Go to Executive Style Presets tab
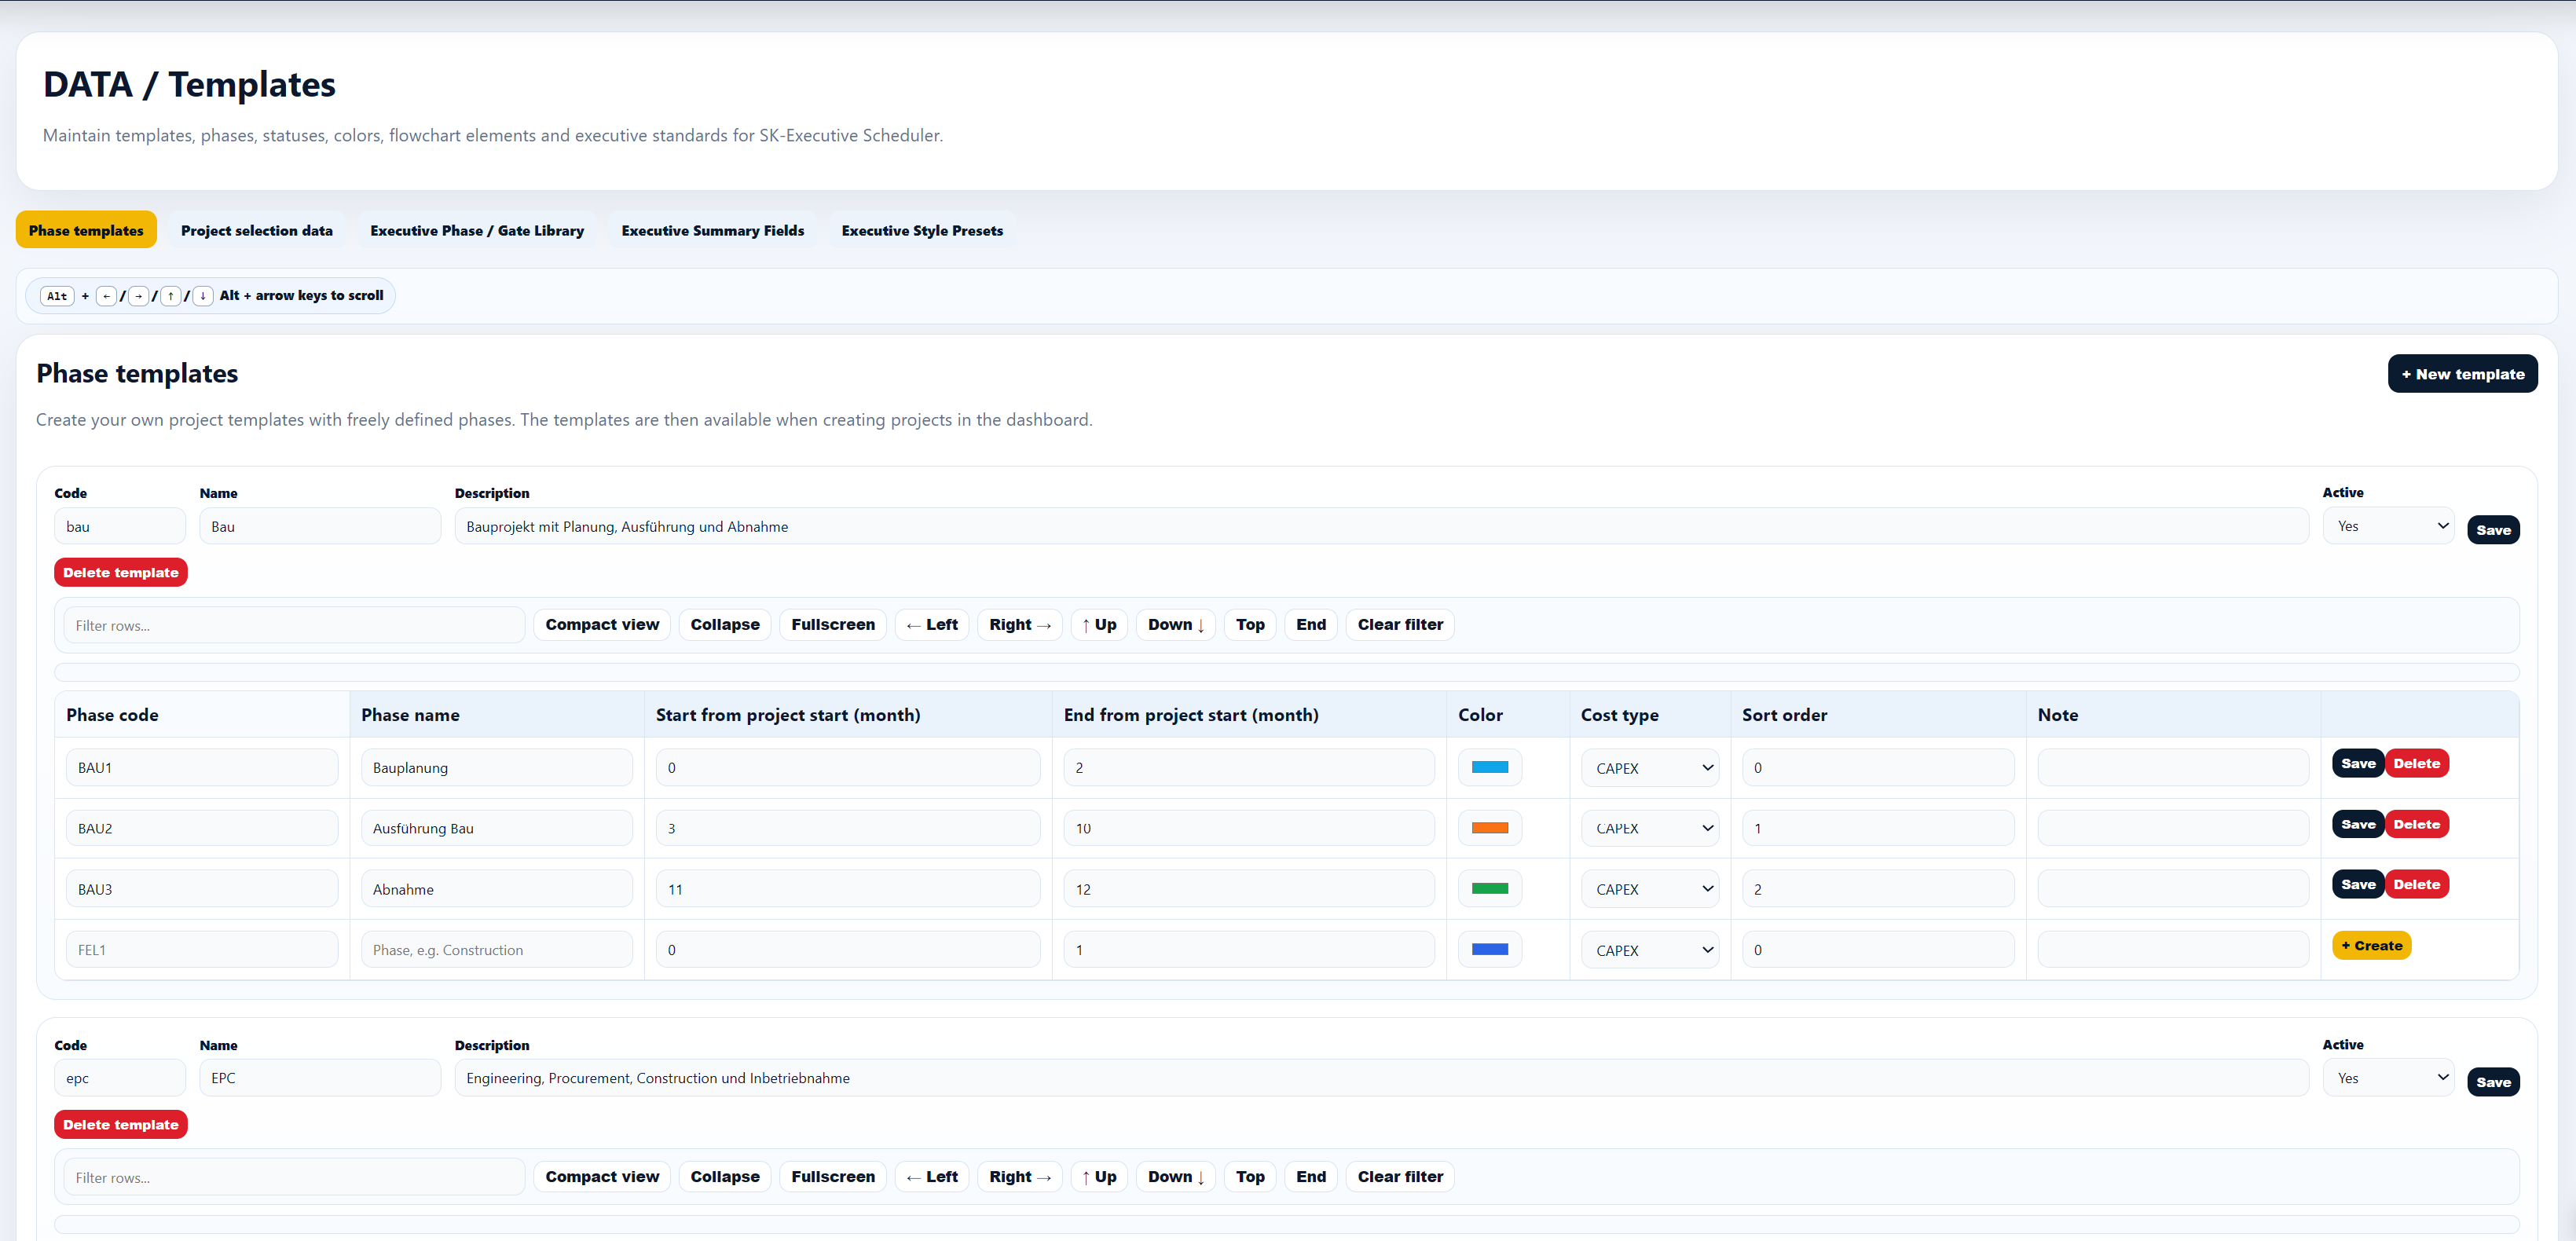Viewport: 2576px width, 1241px height. click(922, 230)
